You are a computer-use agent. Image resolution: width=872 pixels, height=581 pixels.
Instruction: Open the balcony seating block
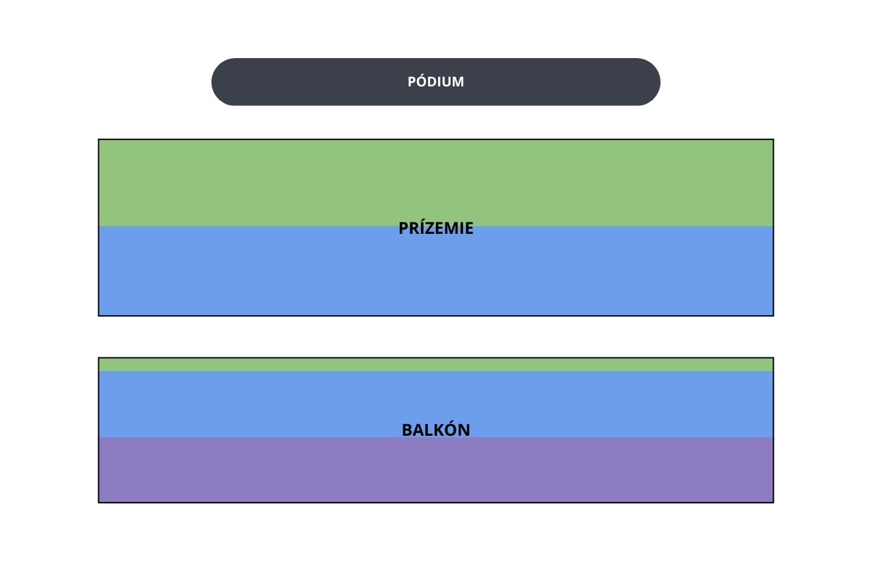436,430
